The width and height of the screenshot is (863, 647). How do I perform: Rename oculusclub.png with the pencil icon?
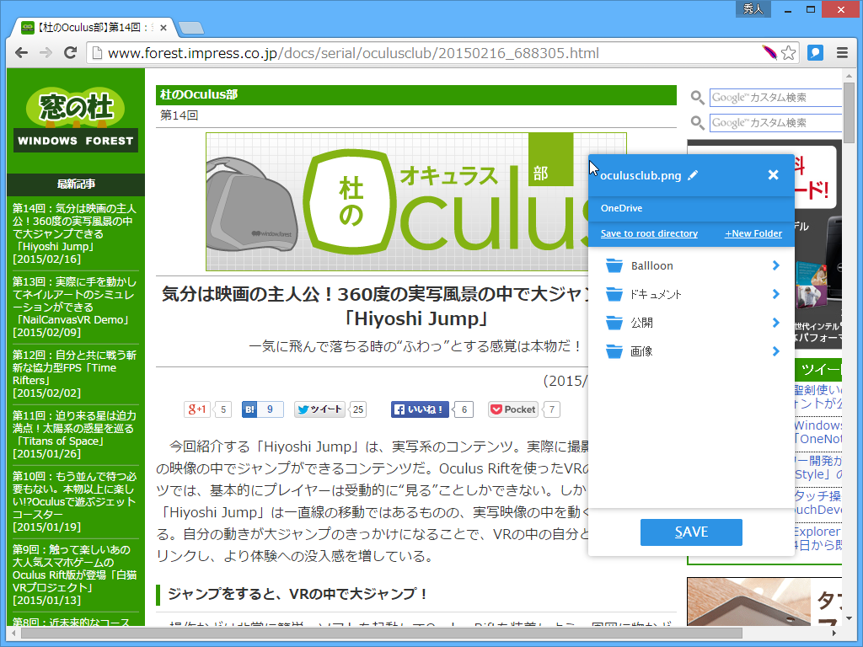(694, 175)
